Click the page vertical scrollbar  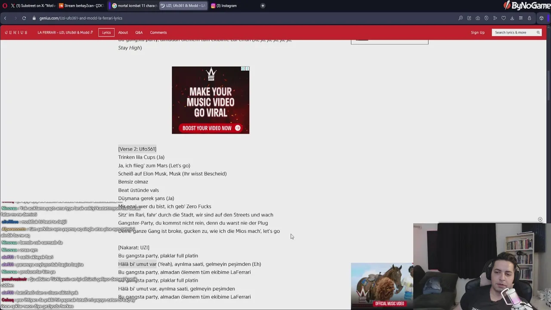click(548, 86)
